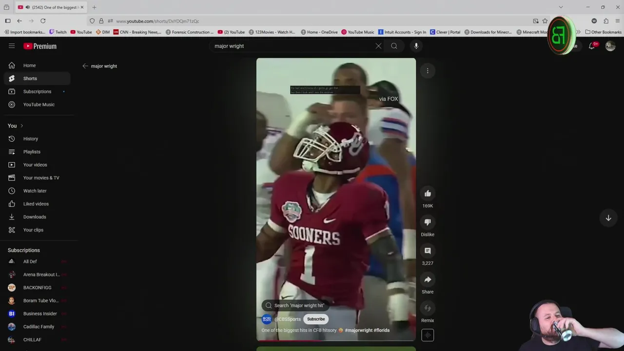Open the BACKONFIGG subscription

[37, 288]
